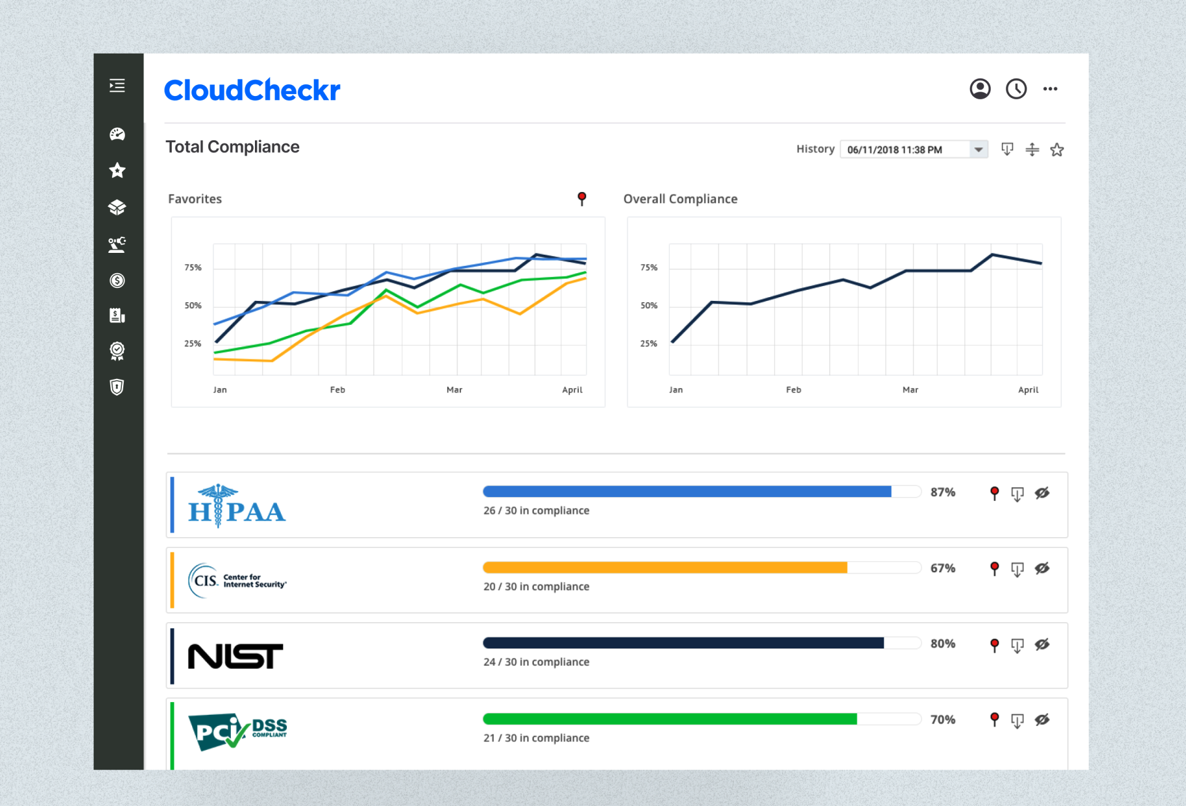Click the CloudCheckr logo
Viewport: 1186px width, 806px height.
[x=252, y=90]
